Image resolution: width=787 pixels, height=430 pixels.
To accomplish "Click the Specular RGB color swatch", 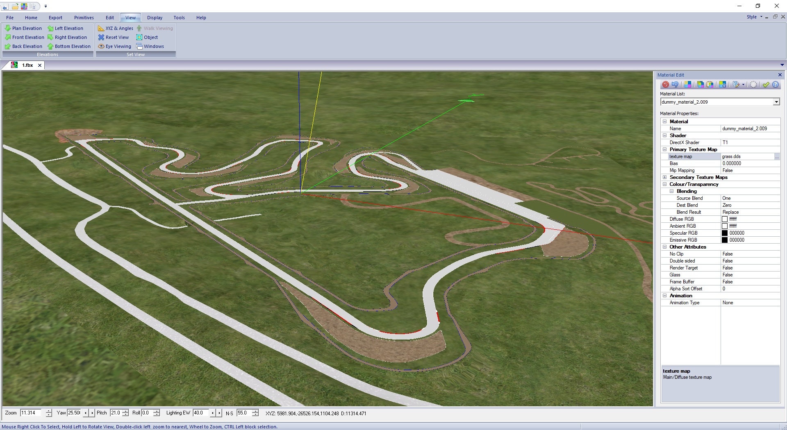I will pyautogui.click(x=725, y=233).
